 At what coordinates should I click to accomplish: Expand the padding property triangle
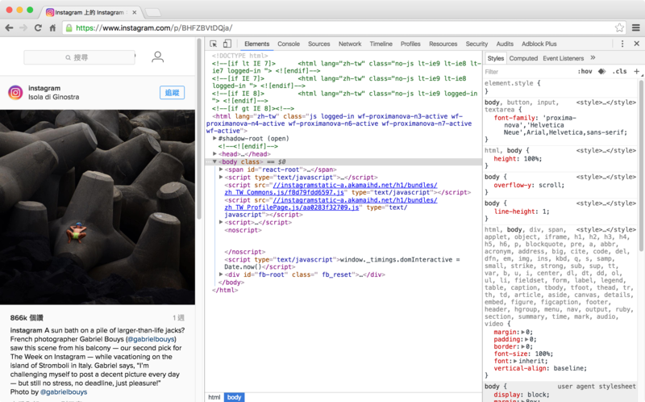527,339
